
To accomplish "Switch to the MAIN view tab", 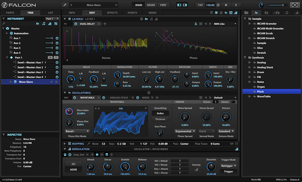I will click(138, 5).
